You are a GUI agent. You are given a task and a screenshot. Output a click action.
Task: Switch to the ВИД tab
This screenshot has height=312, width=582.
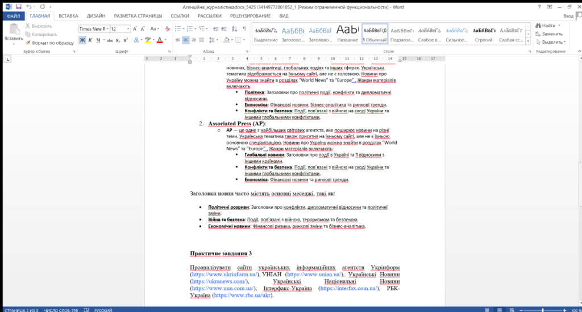pyautogui.click(x=284, y=16)
